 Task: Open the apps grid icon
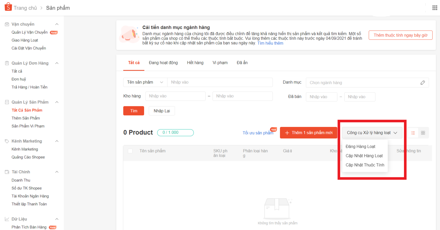[x=435, y=8]
